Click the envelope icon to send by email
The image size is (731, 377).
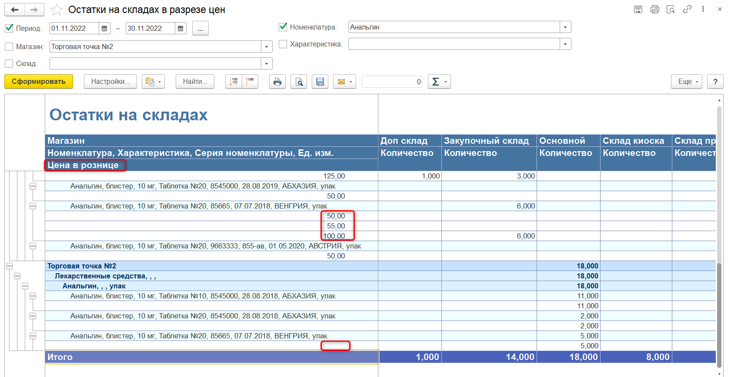(342, 82)
